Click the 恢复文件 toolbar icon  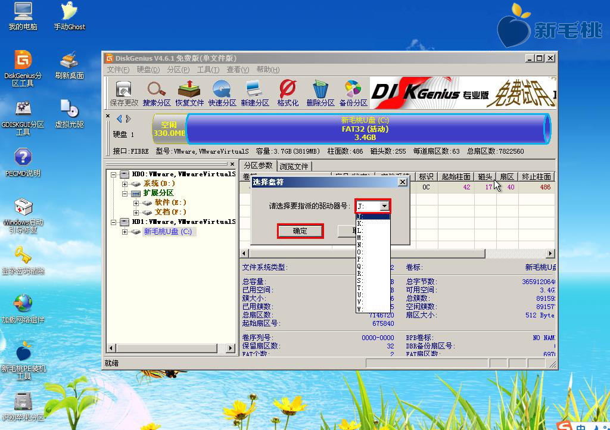(189, 94)
